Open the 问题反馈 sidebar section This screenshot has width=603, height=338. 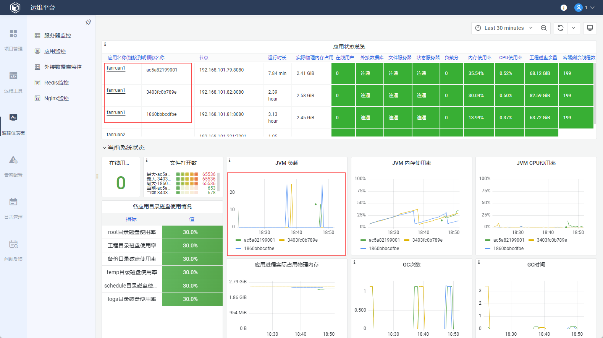click(13, 250)
